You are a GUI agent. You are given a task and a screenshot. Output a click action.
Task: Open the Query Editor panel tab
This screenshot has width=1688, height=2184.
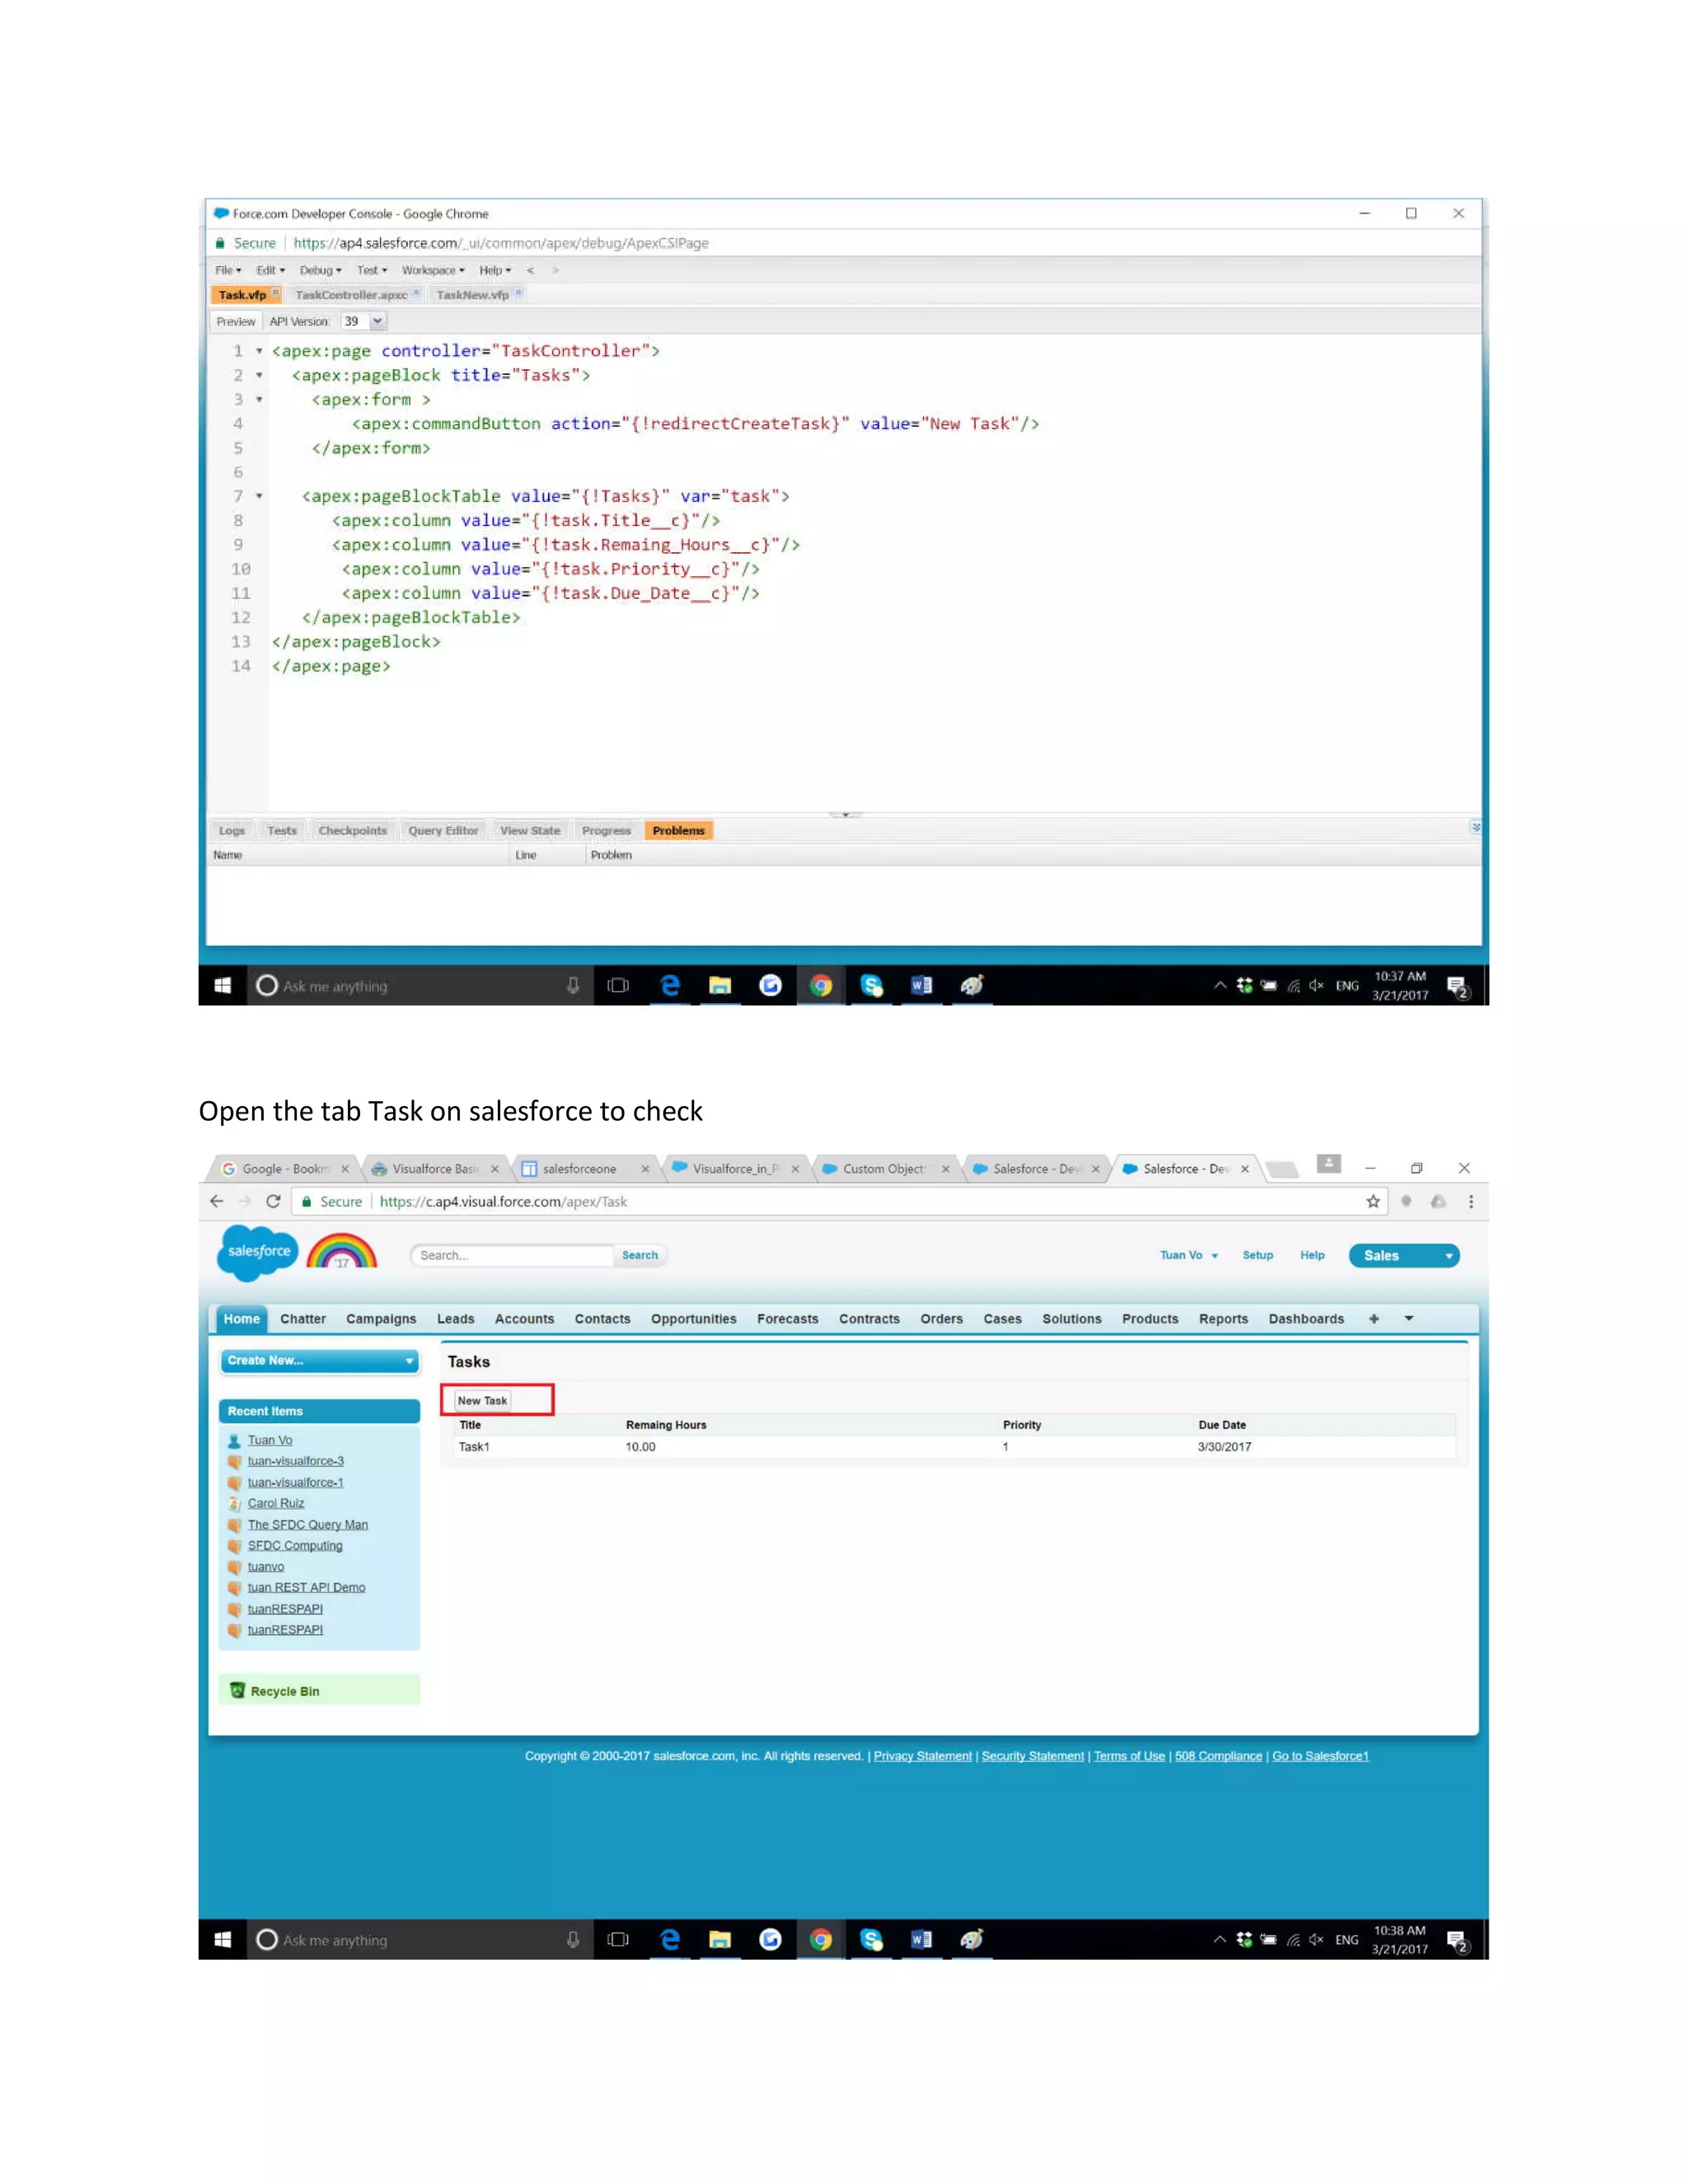443,830
